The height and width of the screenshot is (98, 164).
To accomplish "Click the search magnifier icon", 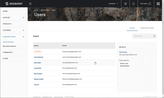I will [x=154, y=36].
